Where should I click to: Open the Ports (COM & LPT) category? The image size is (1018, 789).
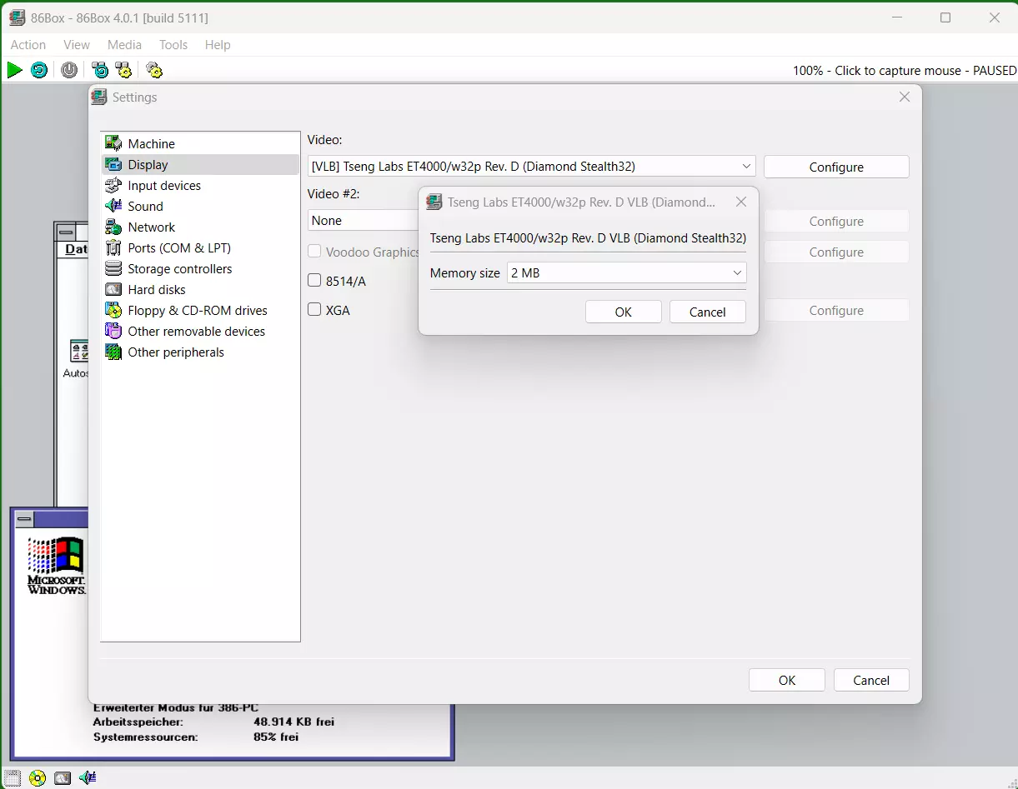click(x=200, y=247)
